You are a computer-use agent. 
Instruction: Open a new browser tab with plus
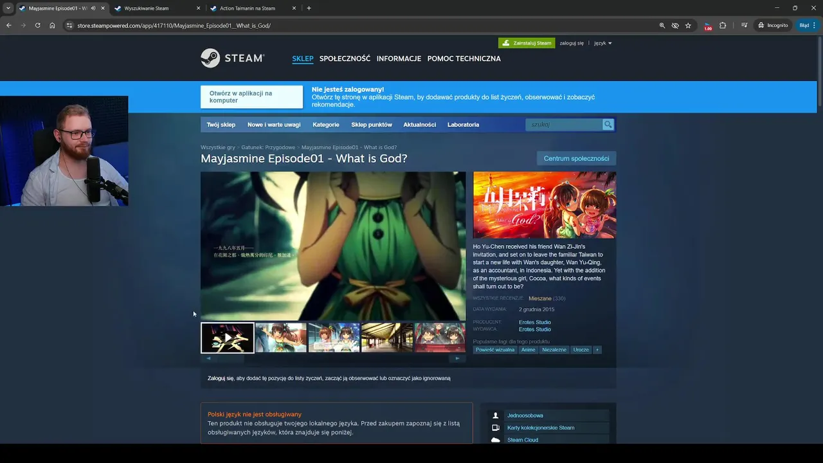click(x=309, y=8)
